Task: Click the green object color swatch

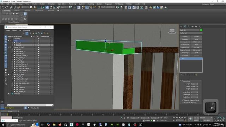Action: (x=201, y=30)
